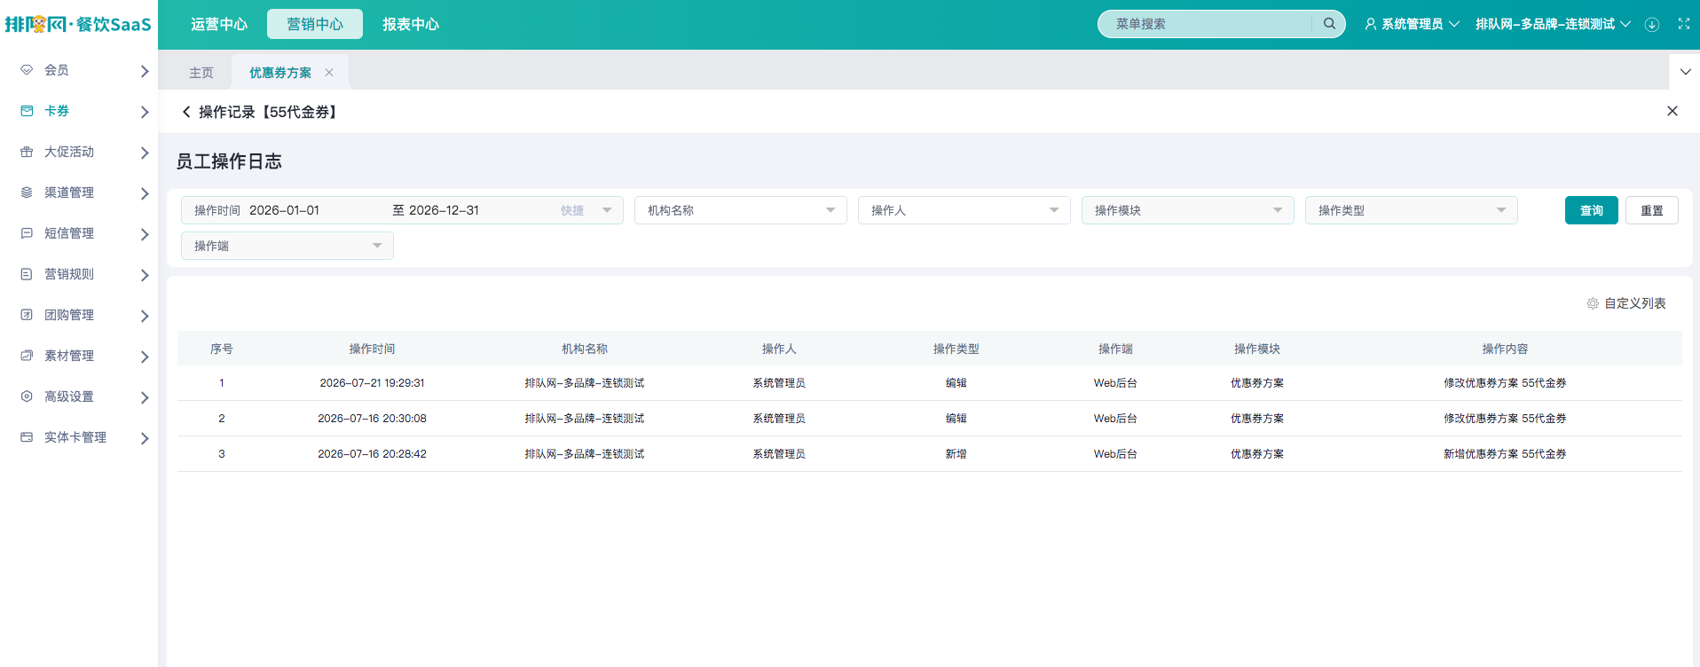The height and width of the screenshot is (667, 1700).
Task: Click the 新增 operation type cell
Action: pyautogui.click(x=956, y=454)
